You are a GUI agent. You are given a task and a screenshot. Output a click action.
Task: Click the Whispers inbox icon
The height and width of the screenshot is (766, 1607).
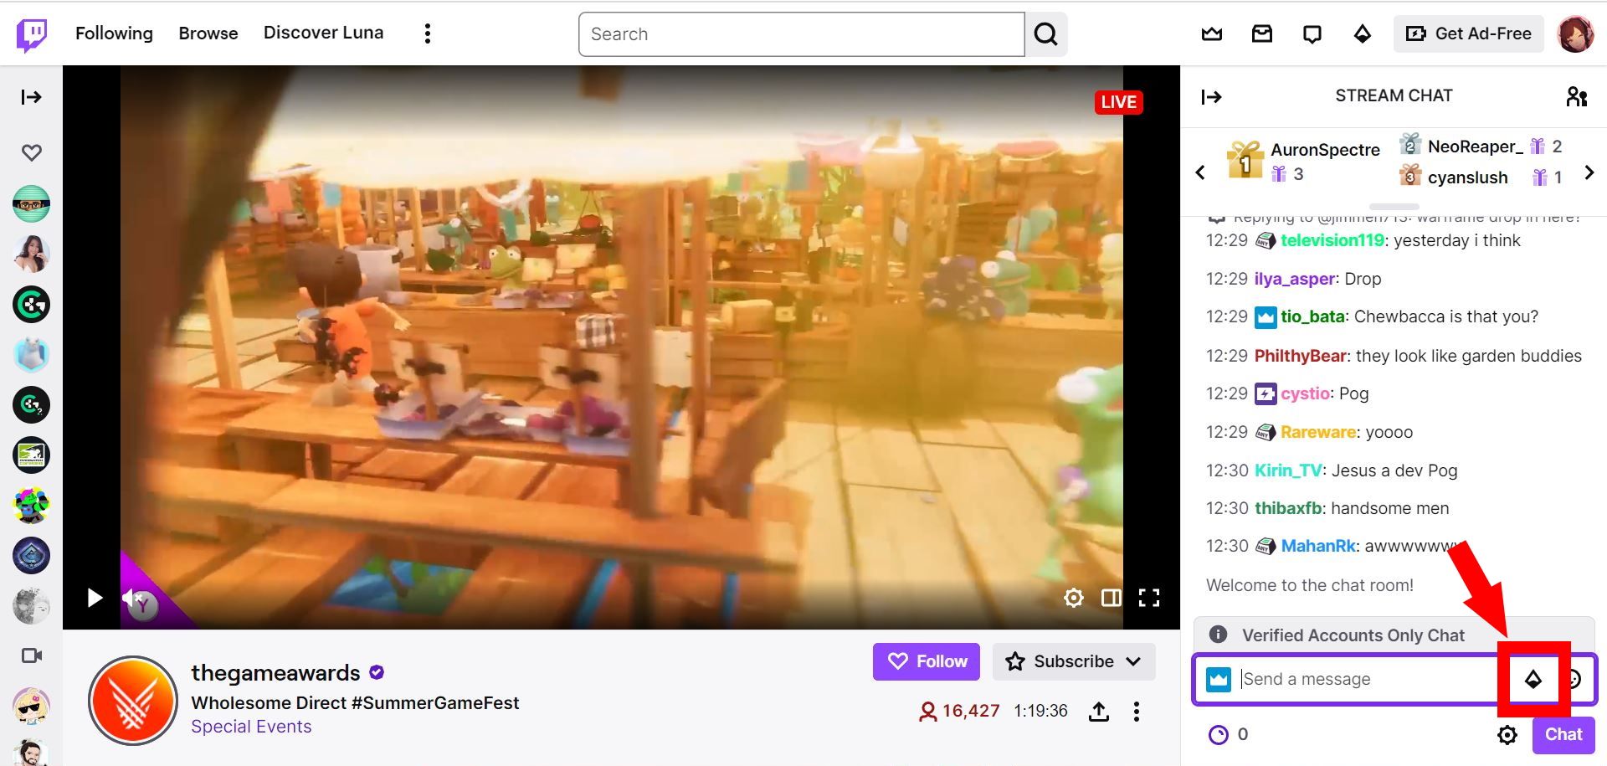pos(1262,33)
